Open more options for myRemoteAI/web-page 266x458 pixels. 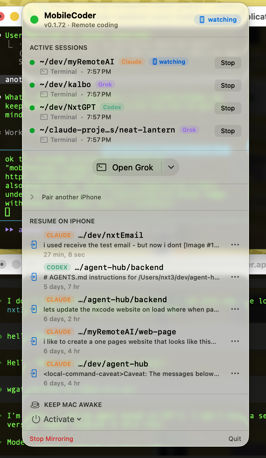point(235,341)
